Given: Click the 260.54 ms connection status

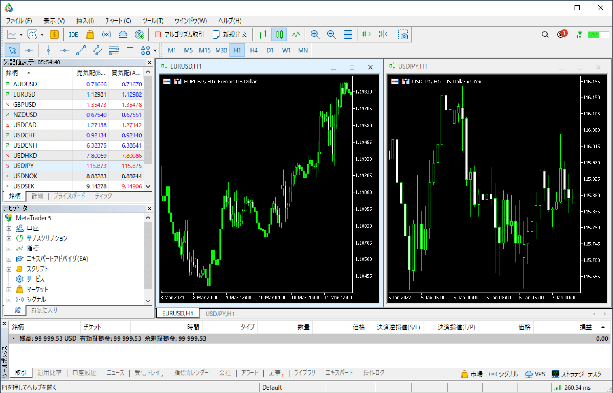Looking at the screenshot, I should click(x=572, y=387).
